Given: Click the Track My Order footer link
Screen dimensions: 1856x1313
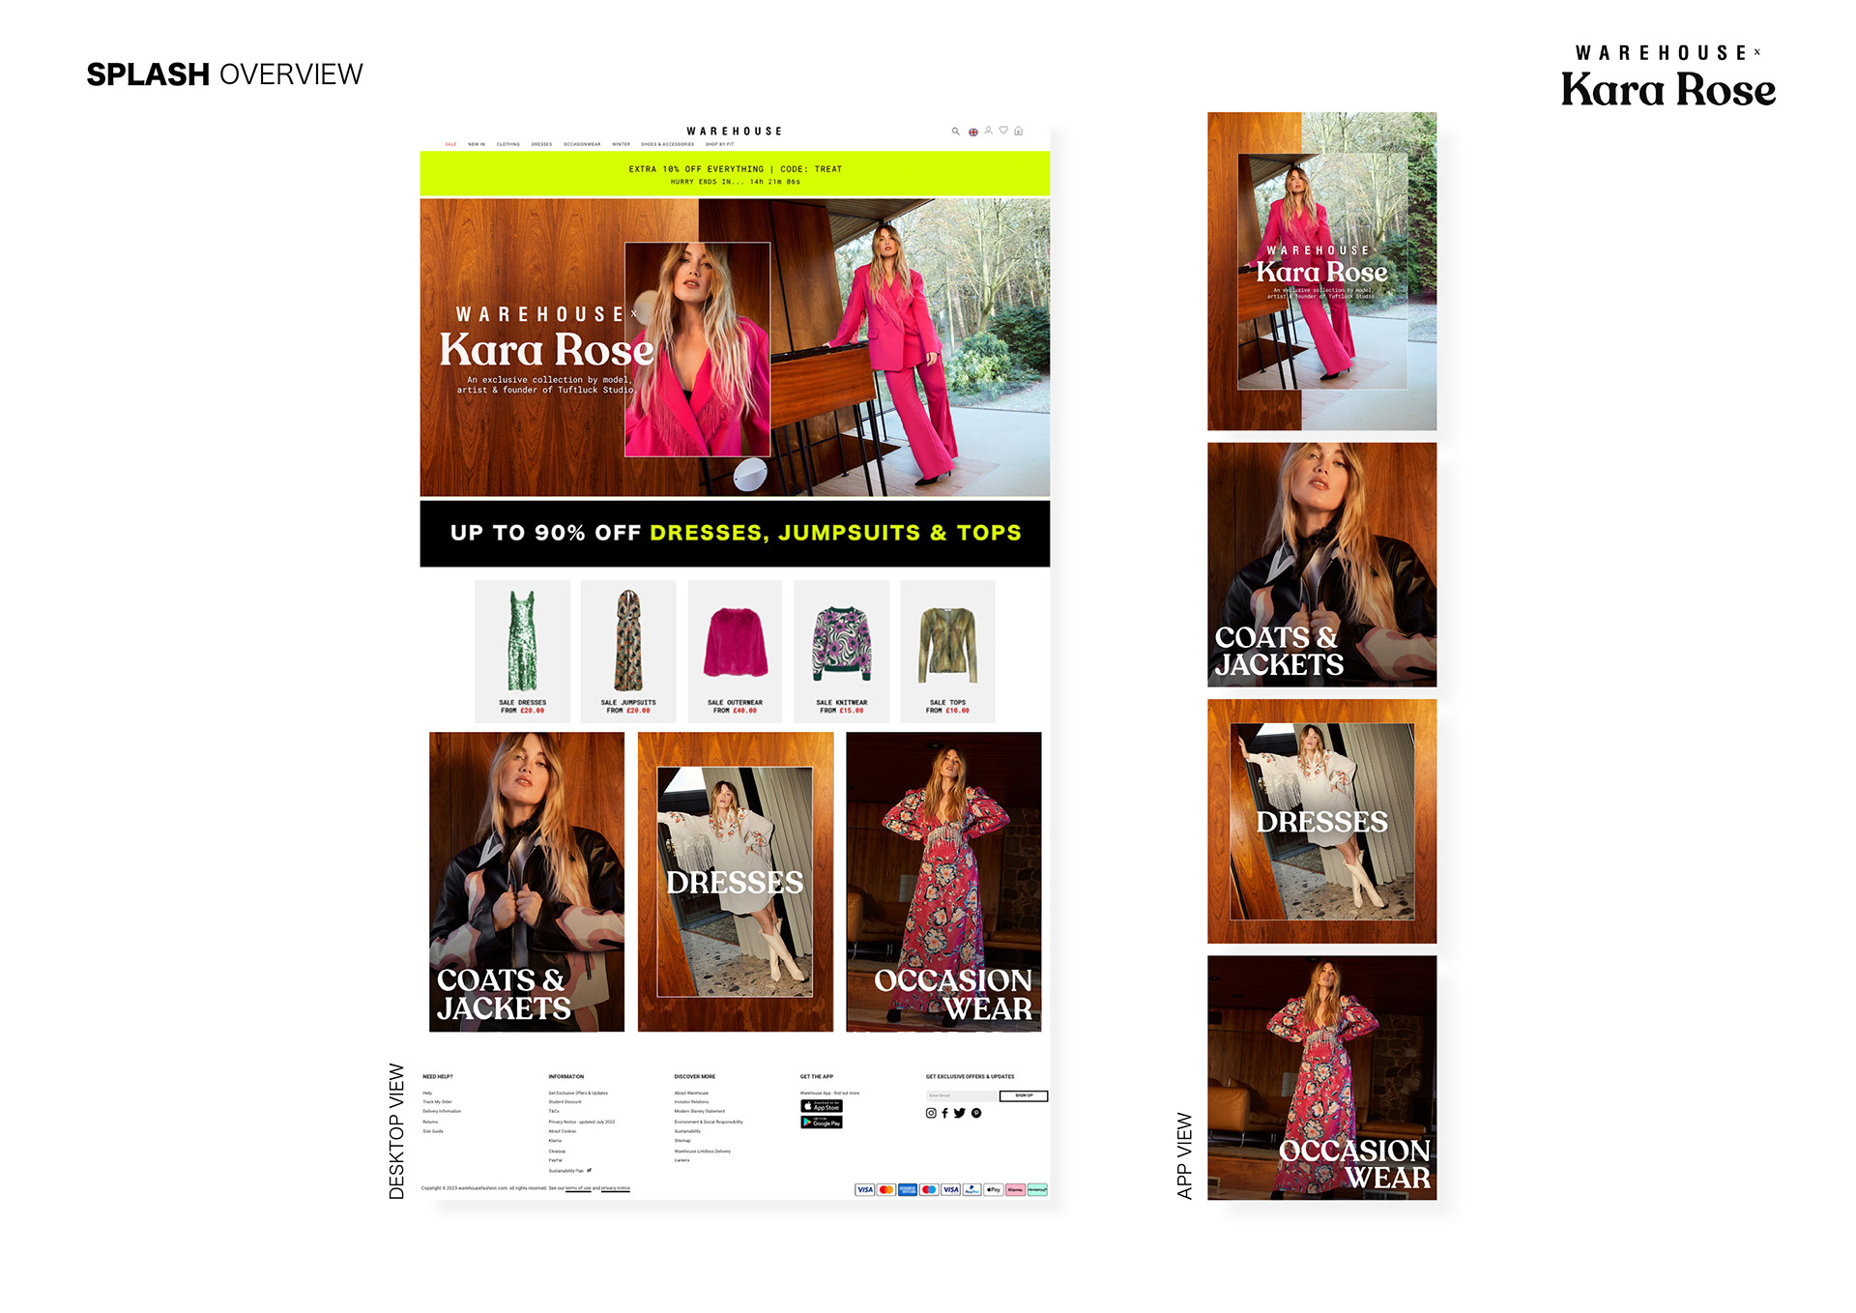Looking at the screenshot, I should (437, 1102).
